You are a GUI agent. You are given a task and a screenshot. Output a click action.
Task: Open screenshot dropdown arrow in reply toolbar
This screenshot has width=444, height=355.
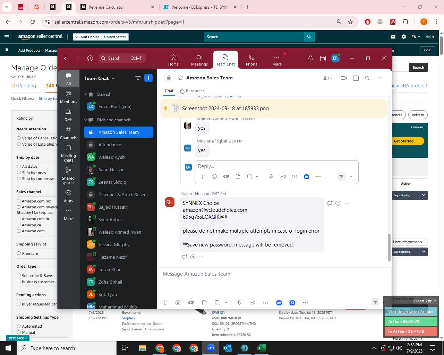pos(257,176)
